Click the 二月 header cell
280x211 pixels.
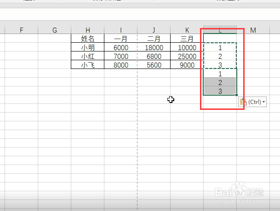point(154,38)
